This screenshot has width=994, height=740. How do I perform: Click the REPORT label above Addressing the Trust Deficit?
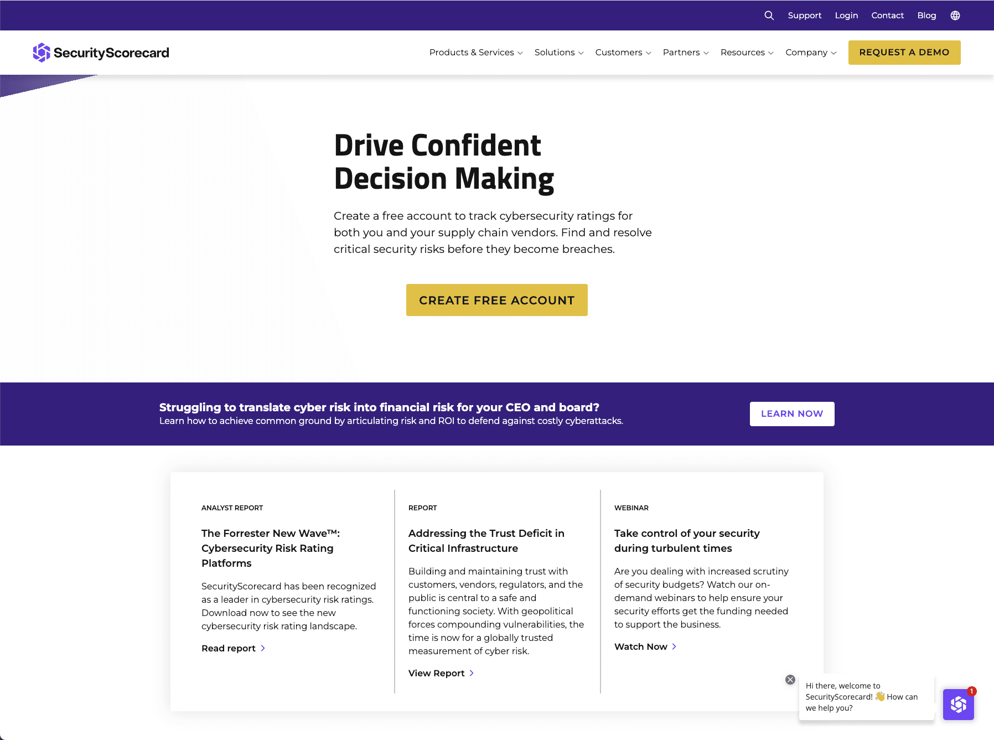[423, 508]
